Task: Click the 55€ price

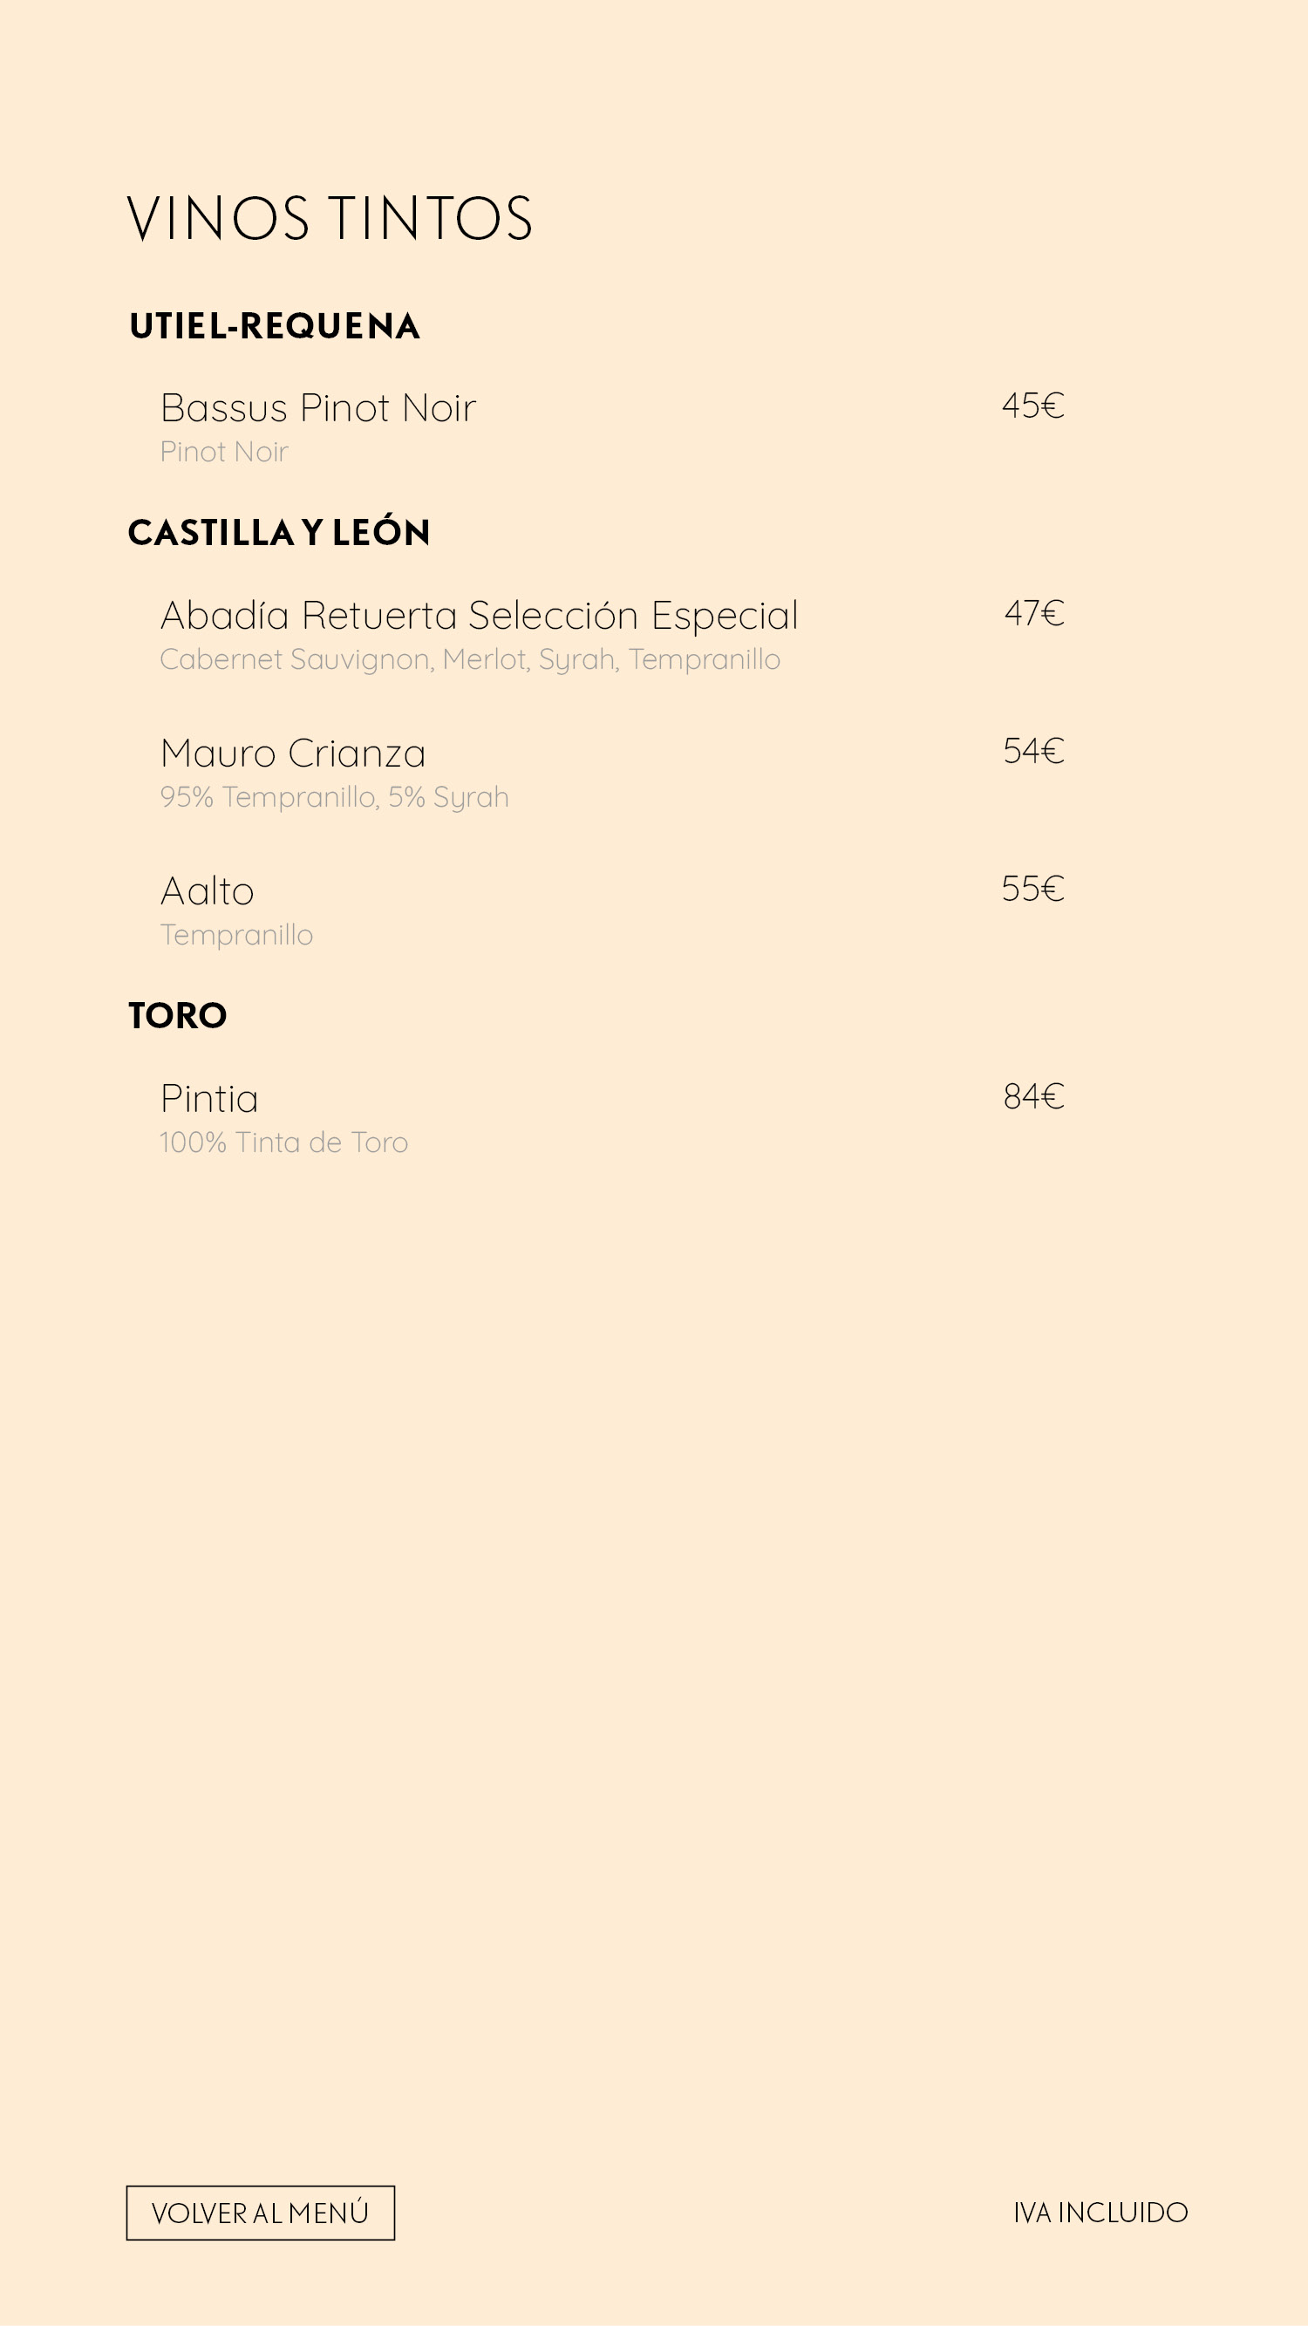Action: click(1032, 889)
